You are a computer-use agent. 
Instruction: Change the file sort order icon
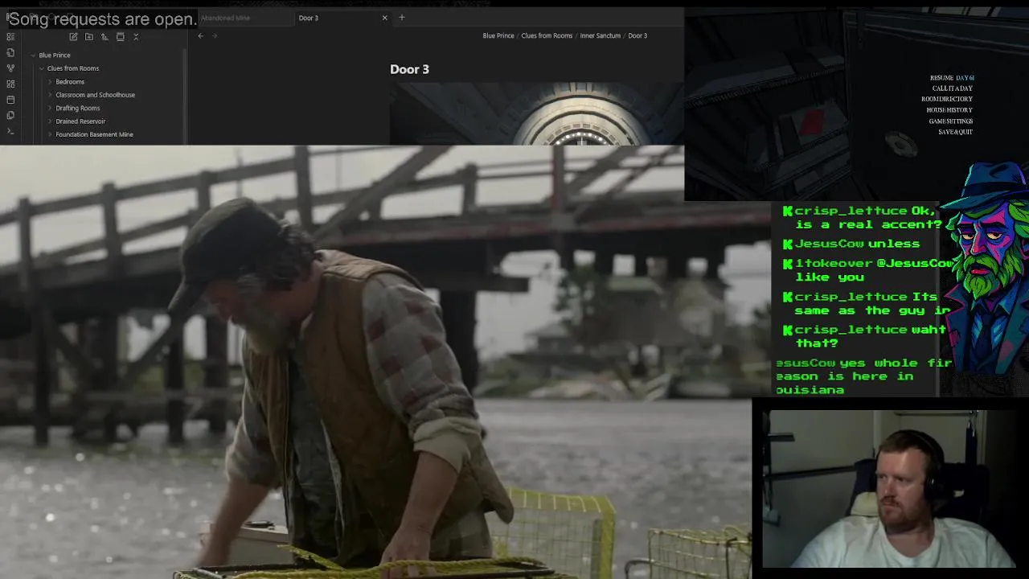click(x=105, y=36)
